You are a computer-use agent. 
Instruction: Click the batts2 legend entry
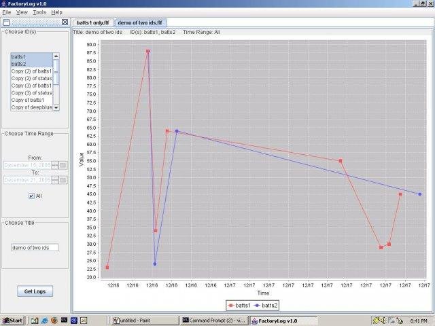266,306
